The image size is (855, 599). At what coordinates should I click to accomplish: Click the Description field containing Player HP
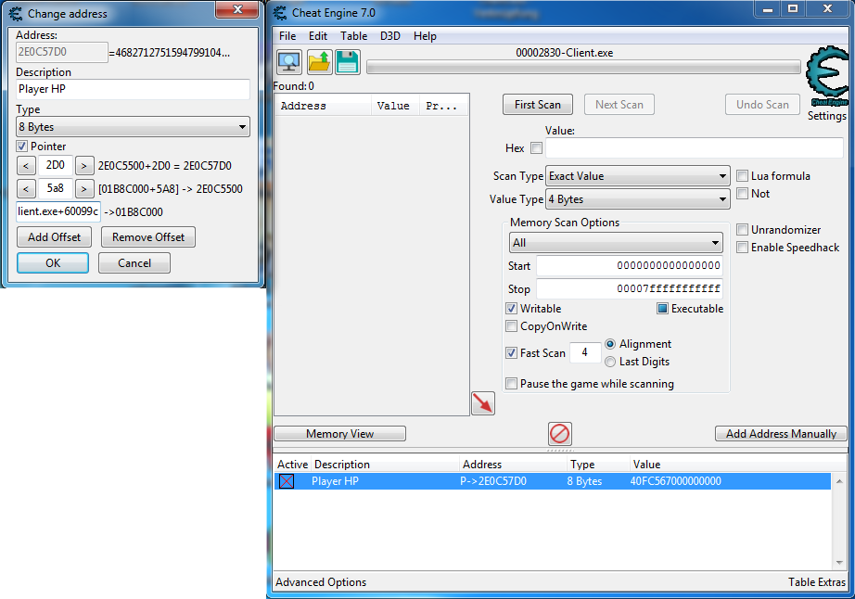point(133,90)
